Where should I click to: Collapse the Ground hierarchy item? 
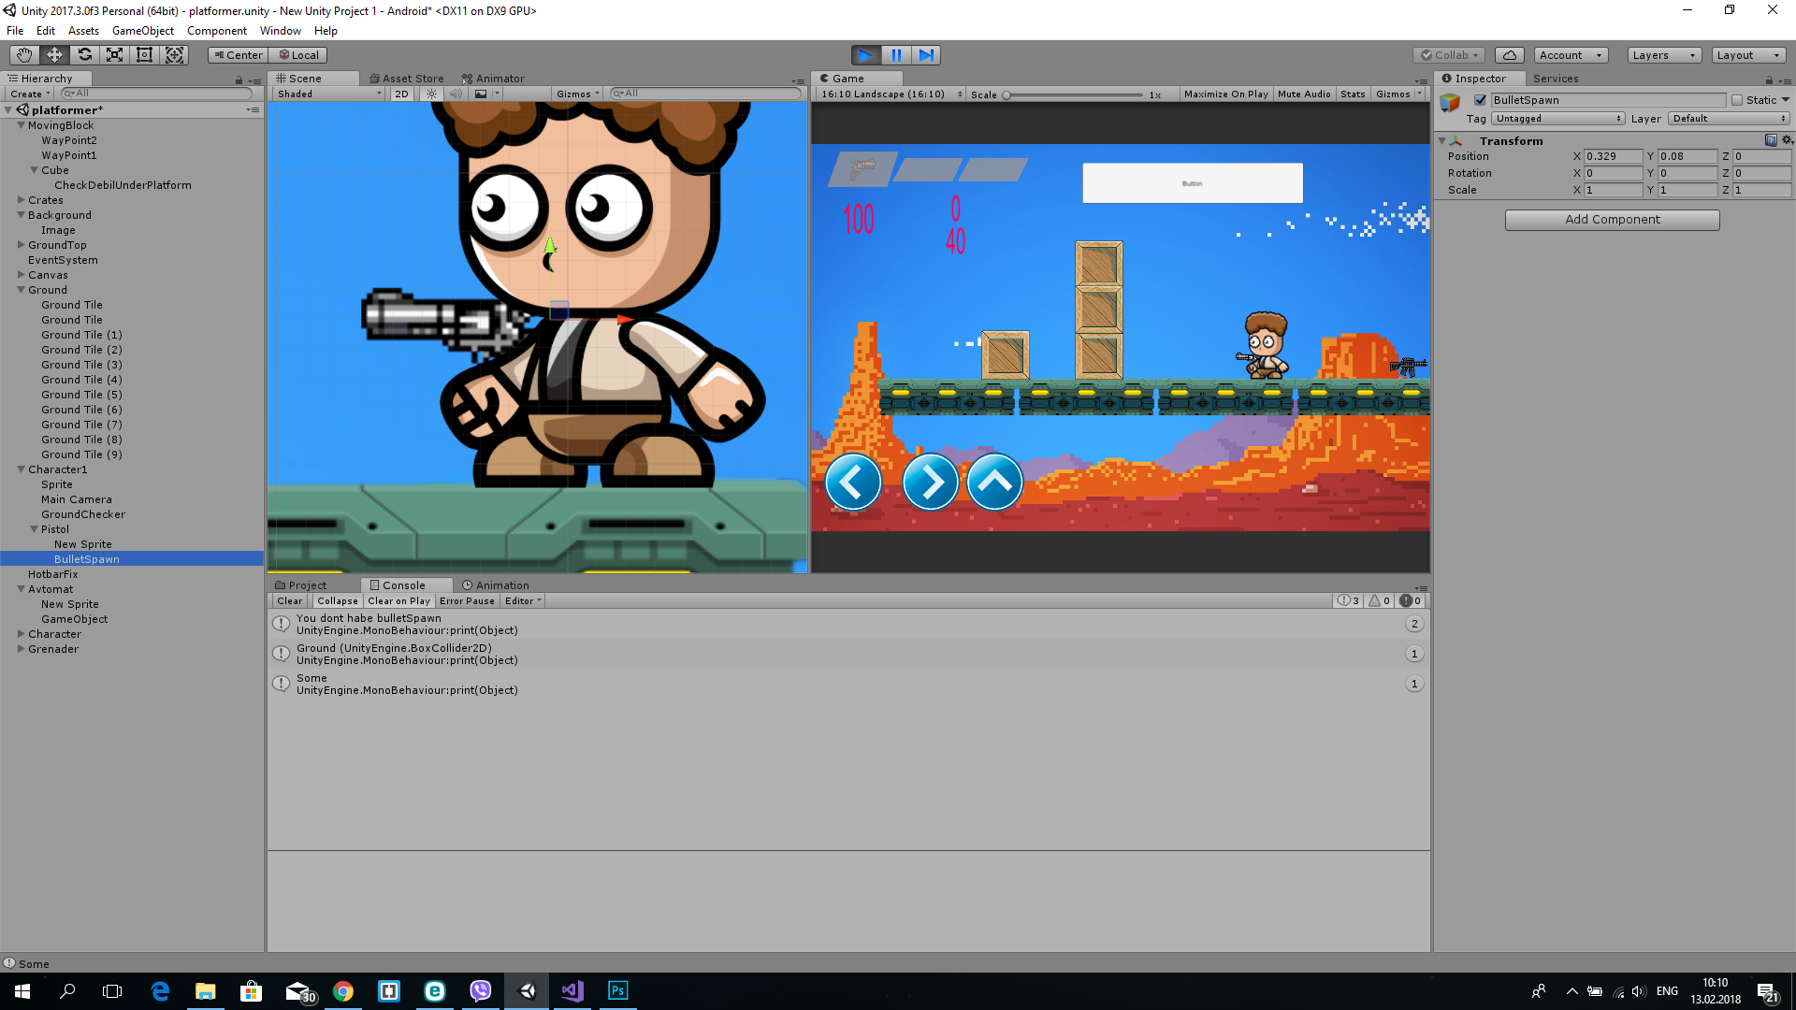click(x=21, y=290)
